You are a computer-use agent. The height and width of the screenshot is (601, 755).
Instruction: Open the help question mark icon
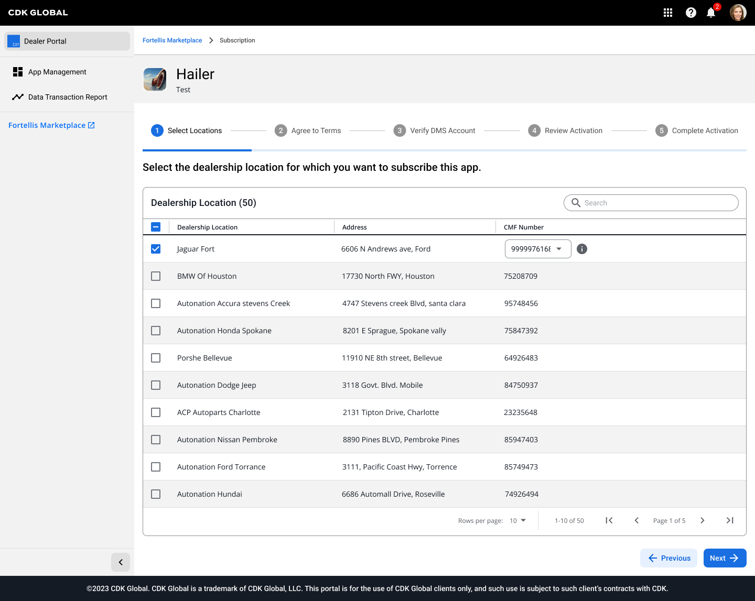(x=691, y=13)
